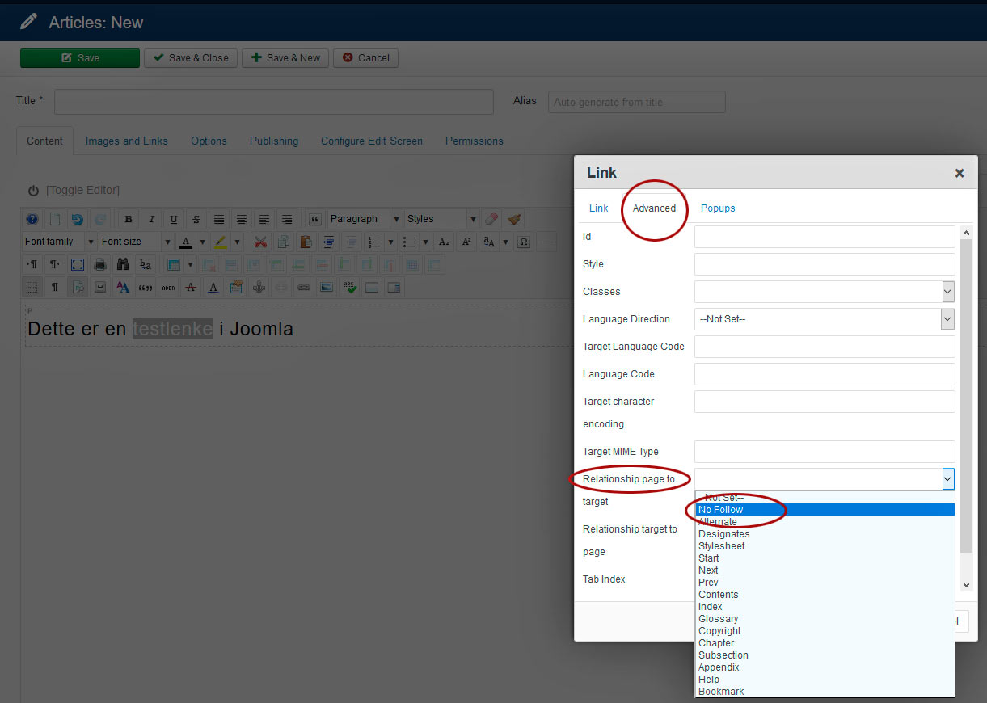This screenshot has width=987, height=703.
Task: Click the yellow highlight color swatch
Action: click(221, 242)
